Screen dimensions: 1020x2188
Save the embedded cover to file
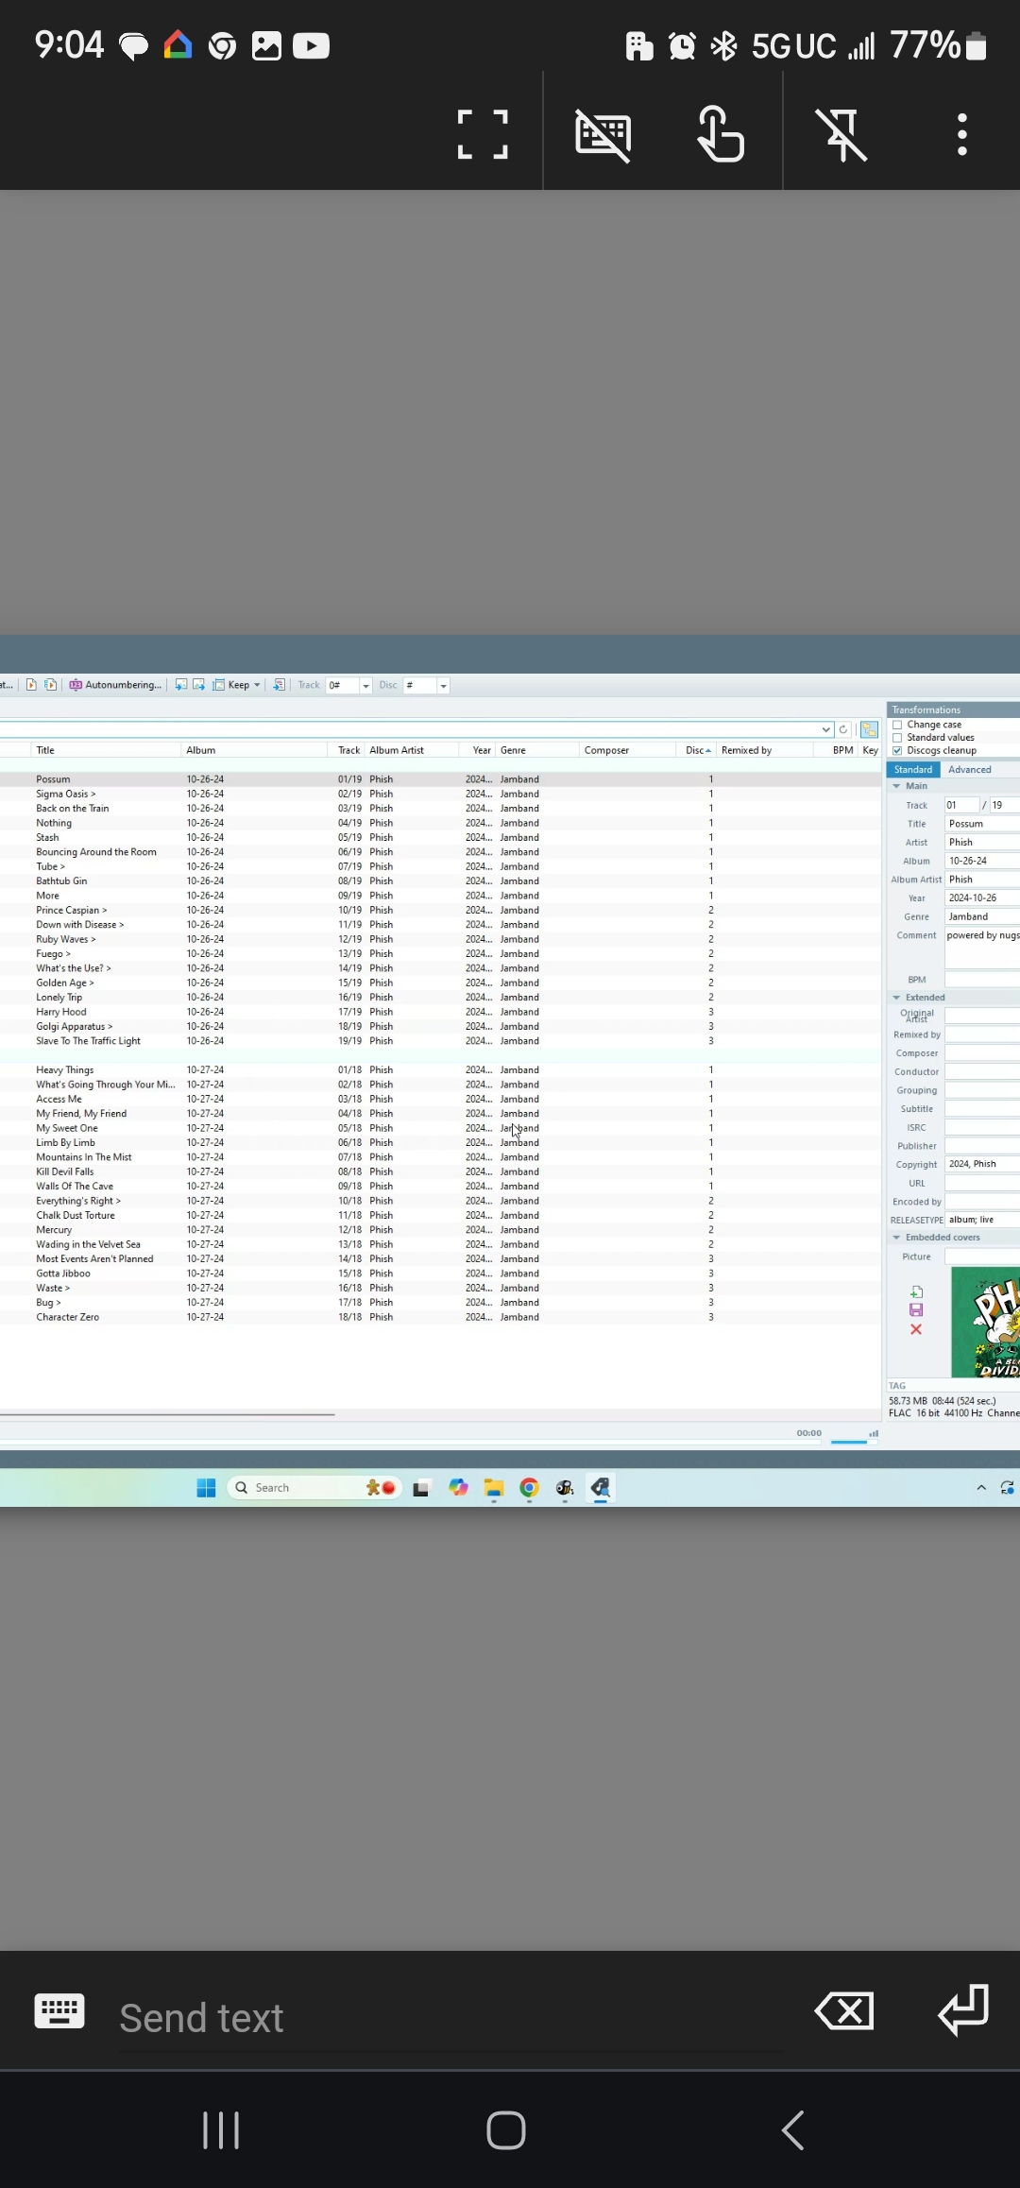coord(915,1310)
